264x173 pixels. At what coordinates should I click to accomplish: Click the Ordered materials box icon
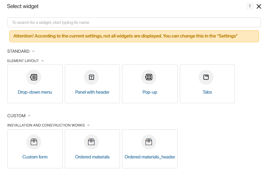(x=91, y=142)
